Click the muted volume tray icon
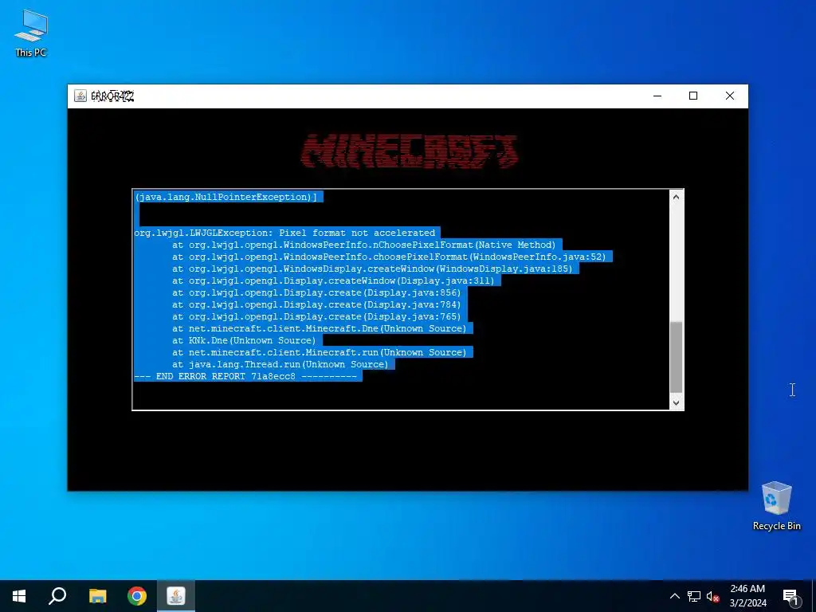Viewport: 816px width, 612px height. pyautogui.click(x=713, y=596)
